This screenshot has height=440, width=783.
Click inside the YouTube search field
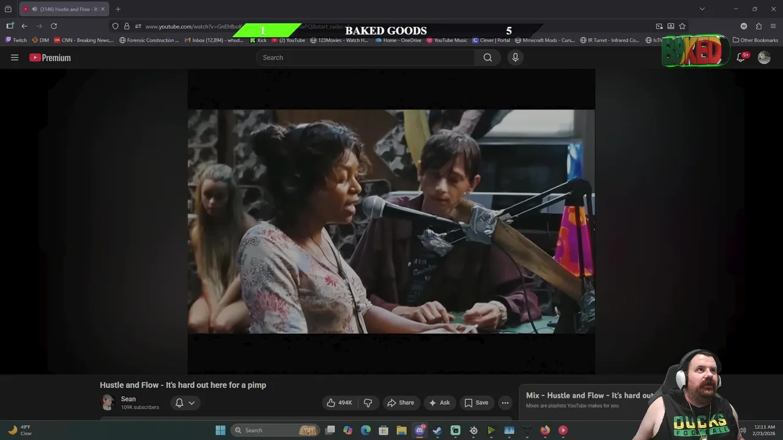pyautogui.click(x=366, y=57)
